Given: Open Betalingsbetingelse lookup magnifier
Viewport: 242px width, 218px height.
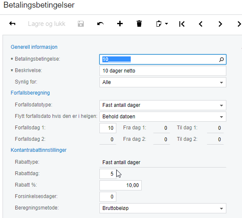Looking at the screenshot, I should 221,59.
